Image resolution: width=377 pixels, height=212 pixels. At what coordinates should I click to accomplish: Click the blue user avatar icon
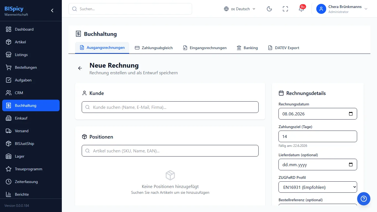(x=321, y=9)
